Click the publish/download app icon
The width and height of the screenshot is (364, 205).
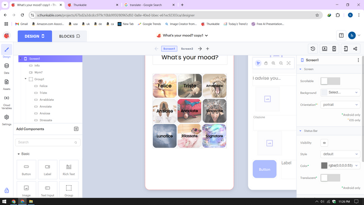pyautogui.click(x=346, y=49)
